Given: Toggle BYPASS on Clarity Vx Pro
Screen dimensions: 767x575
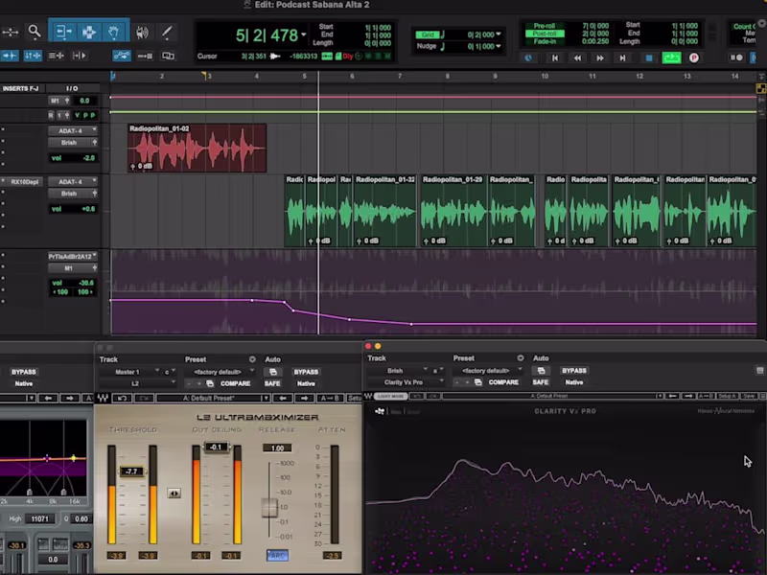Looking at the screenshot, I should click(573, 371).
